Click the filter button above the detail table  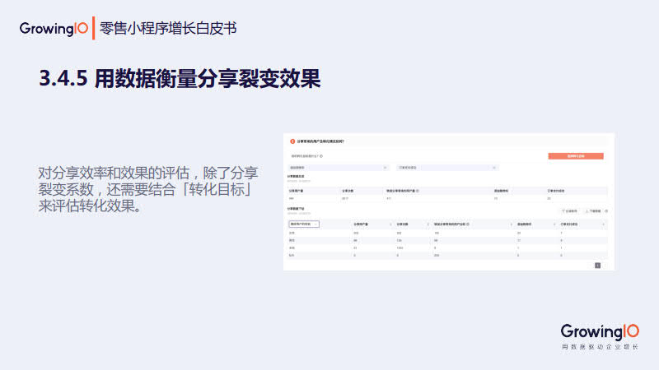(570, 211)
